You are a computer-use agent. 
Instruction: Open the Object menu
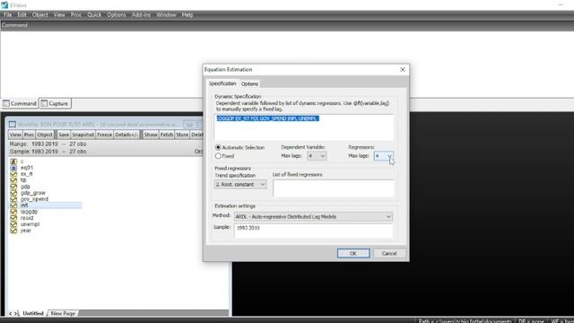tap(39, 15)
